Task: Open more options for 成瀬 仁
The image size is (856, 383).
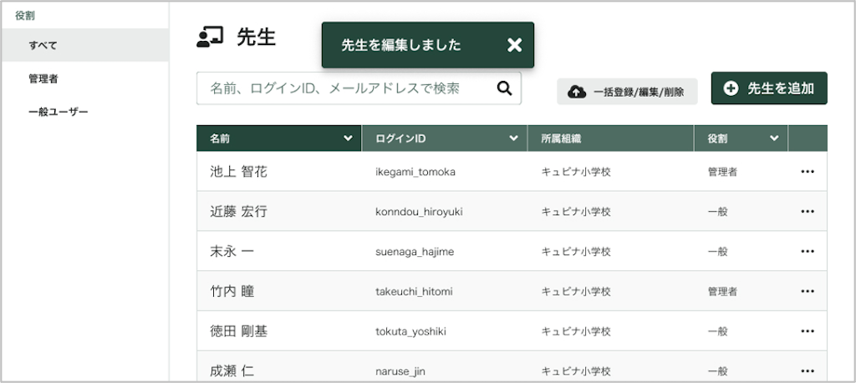Action: click(x=808, y=371)
